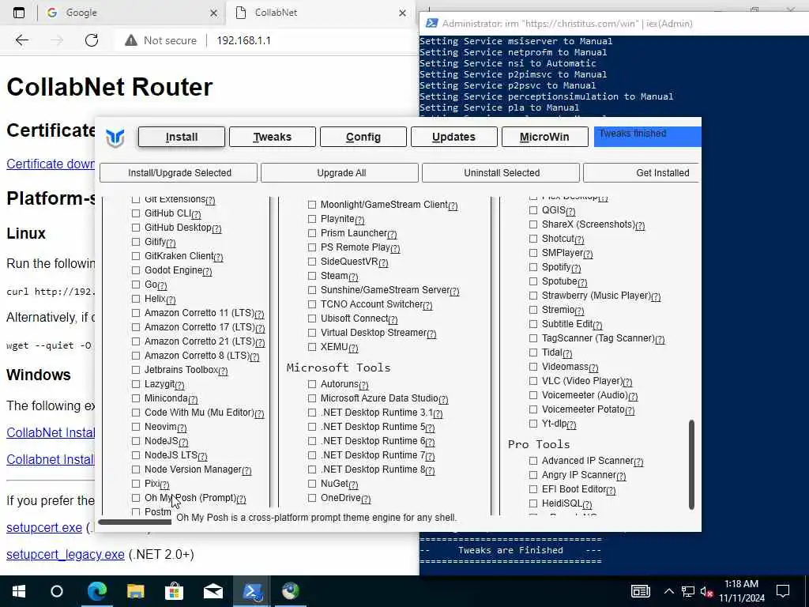Tick the Spotify checkbox
This screenshot has width=809, height=607.
coord(533,267)
